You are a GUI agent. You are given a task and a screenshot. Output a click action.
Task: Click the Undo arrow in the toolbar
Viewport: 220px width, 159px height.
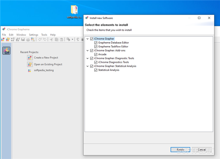[x=40, y=39]
